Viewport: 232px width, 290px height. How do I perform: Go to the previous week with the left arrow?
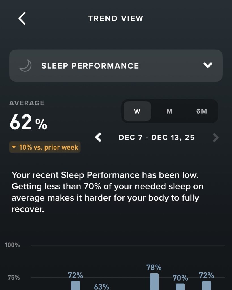(98, 138)
